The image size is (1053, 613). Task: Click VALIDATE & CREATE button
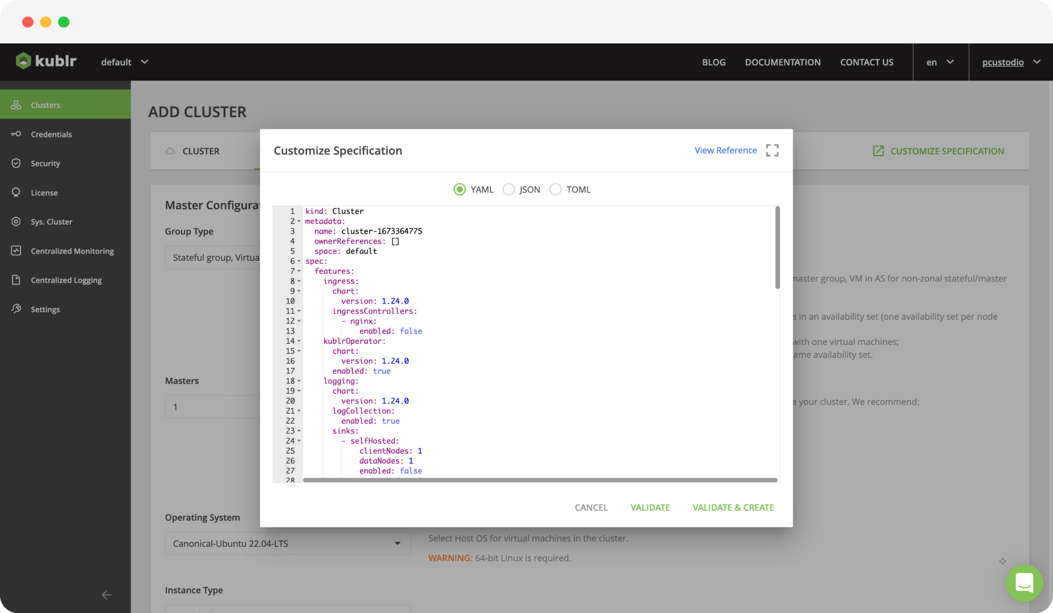coord(733,507)
